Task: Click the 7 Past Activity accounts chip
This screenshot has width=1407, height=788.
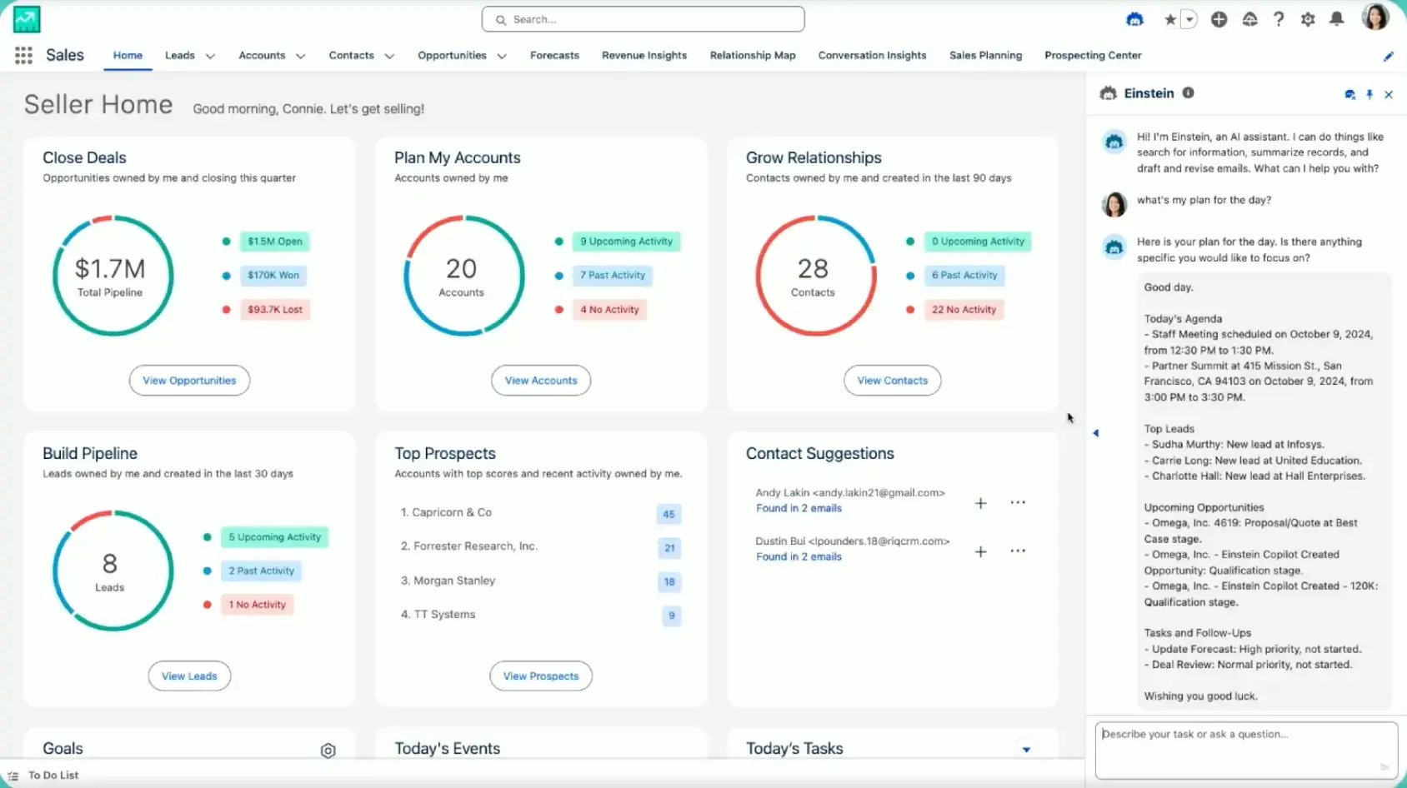Action: tap(613, 275)
